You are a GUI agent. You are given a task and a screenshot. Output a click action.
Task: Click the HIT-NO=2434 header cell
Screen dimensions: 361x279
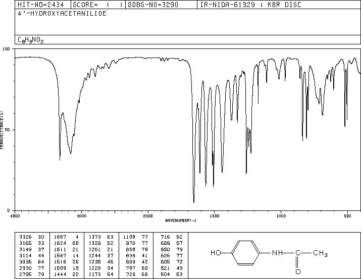pos(41,5)
